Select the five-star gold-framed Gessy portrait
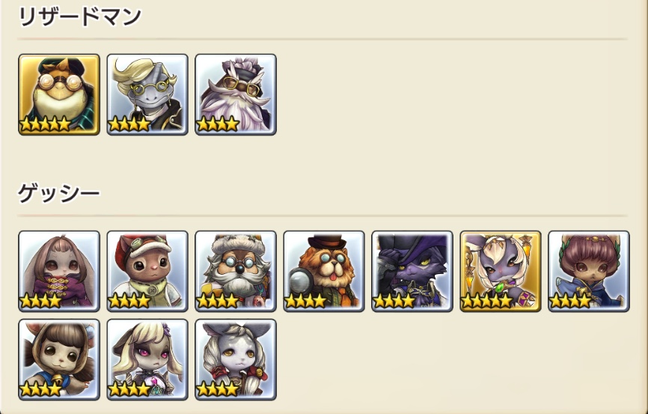The image size is (648, 414). [x=501, y=271]
